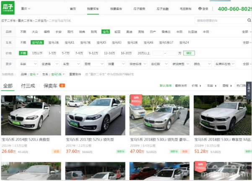Switch to the 付三成 tab
Screen dimensions: 252x181
point(28,86)
